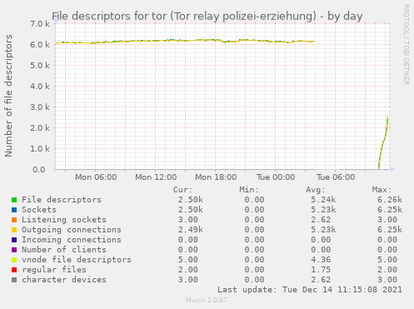Click the 'Last update' timestamp text
Image resolution: width=414 pixels, height=309 pixels.
[310, 290]
